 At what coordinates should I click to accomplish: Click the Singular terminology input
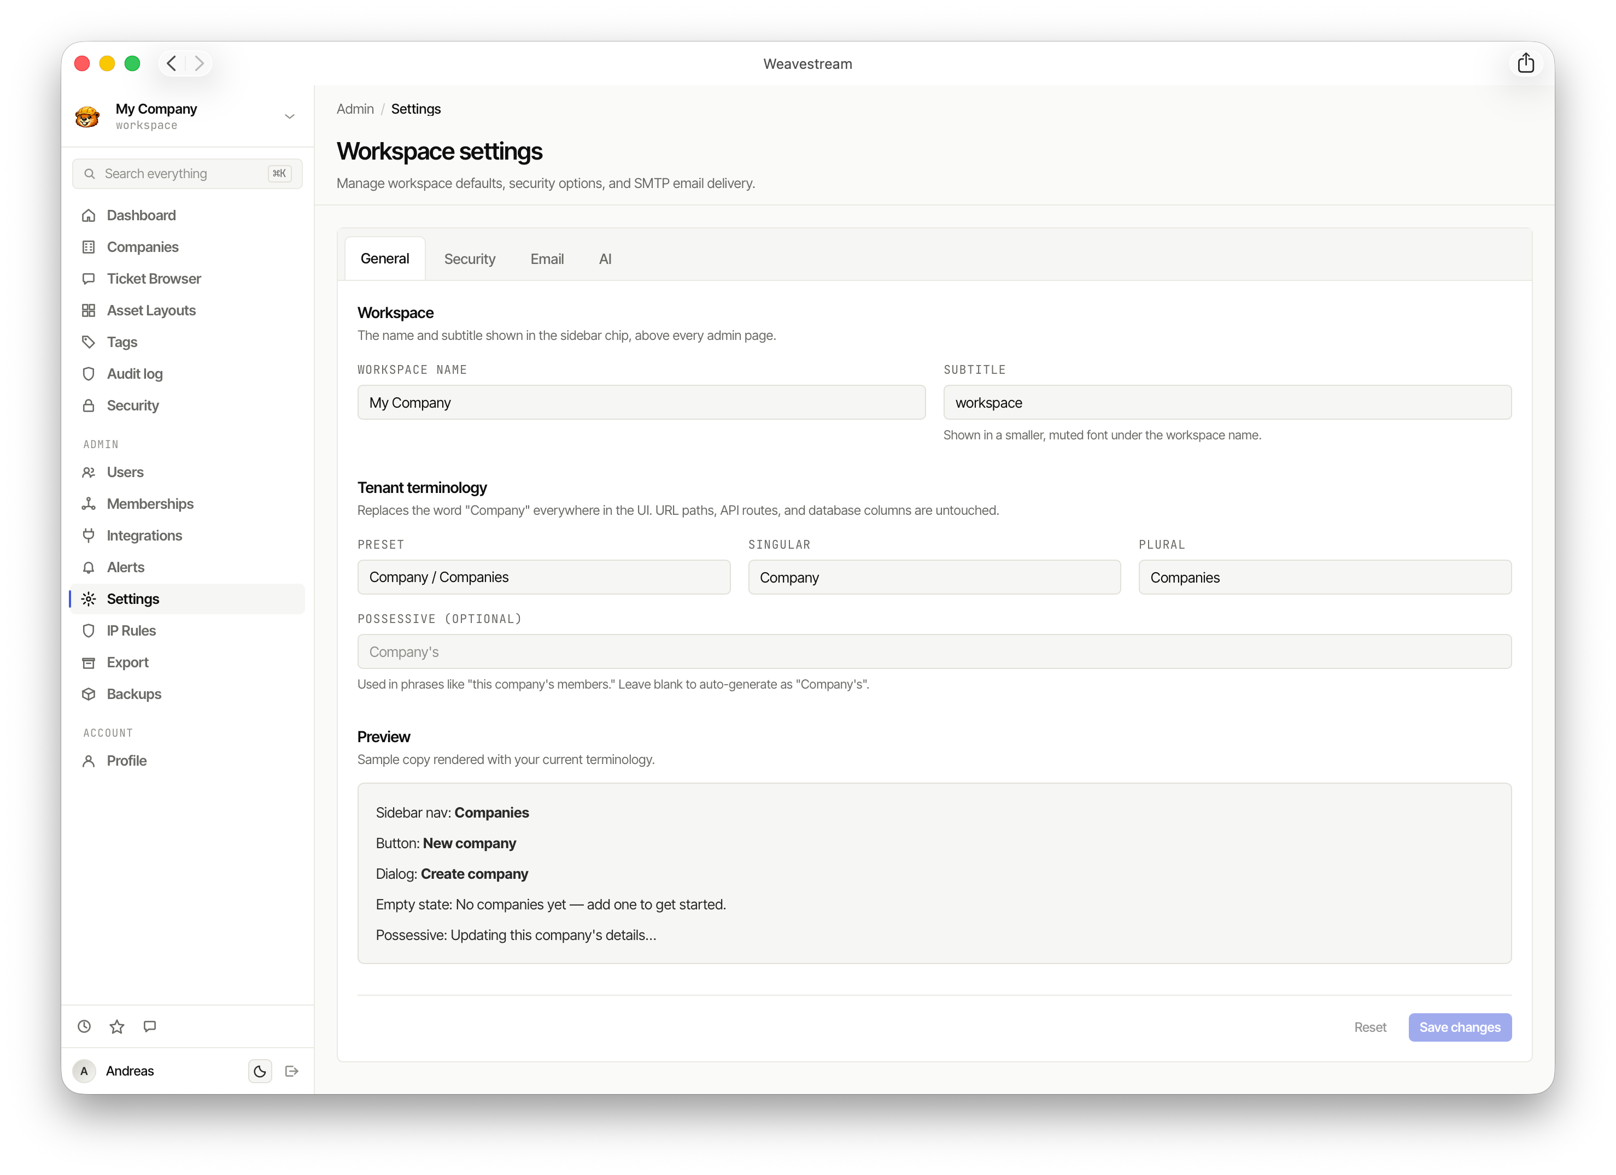934,577
